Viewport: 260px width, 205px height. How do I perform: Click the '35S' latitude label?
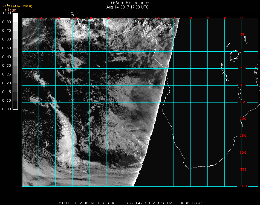[243, 169]
